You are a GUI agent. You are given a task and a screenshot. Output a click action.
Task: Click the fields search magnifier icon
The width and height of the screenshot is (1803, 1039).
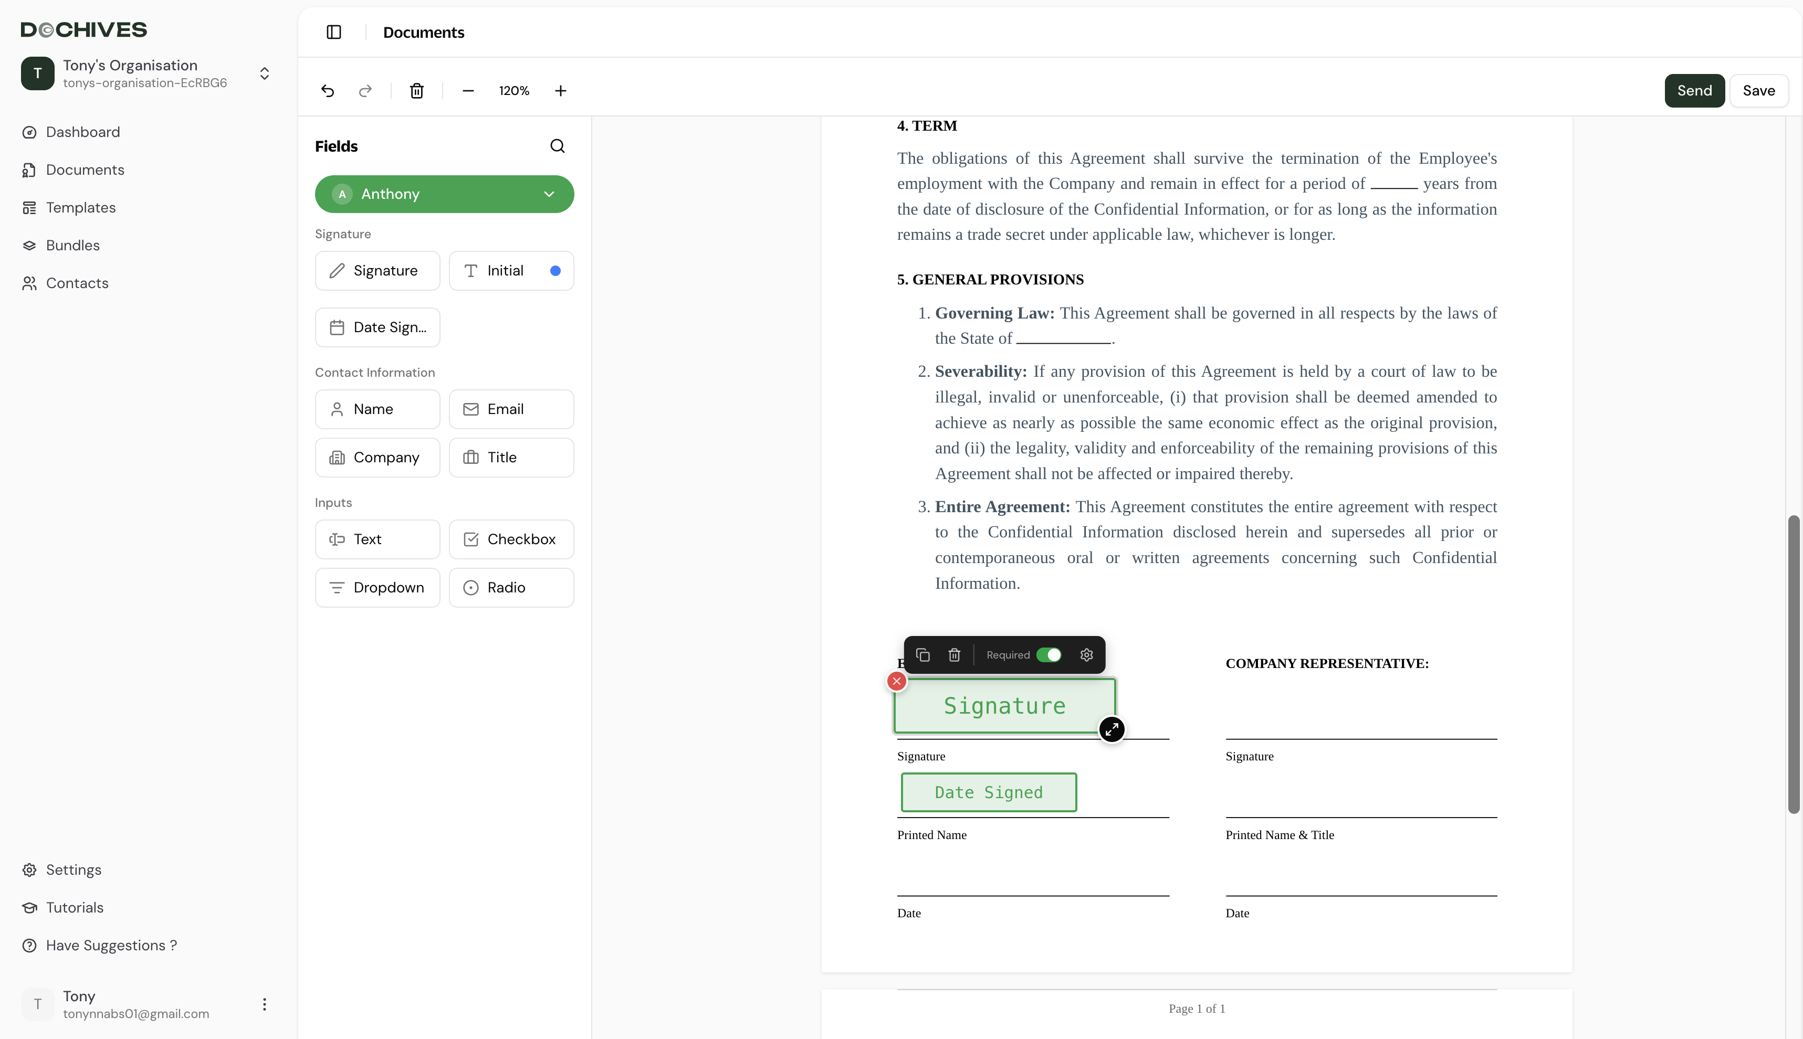tap(558, 146)
